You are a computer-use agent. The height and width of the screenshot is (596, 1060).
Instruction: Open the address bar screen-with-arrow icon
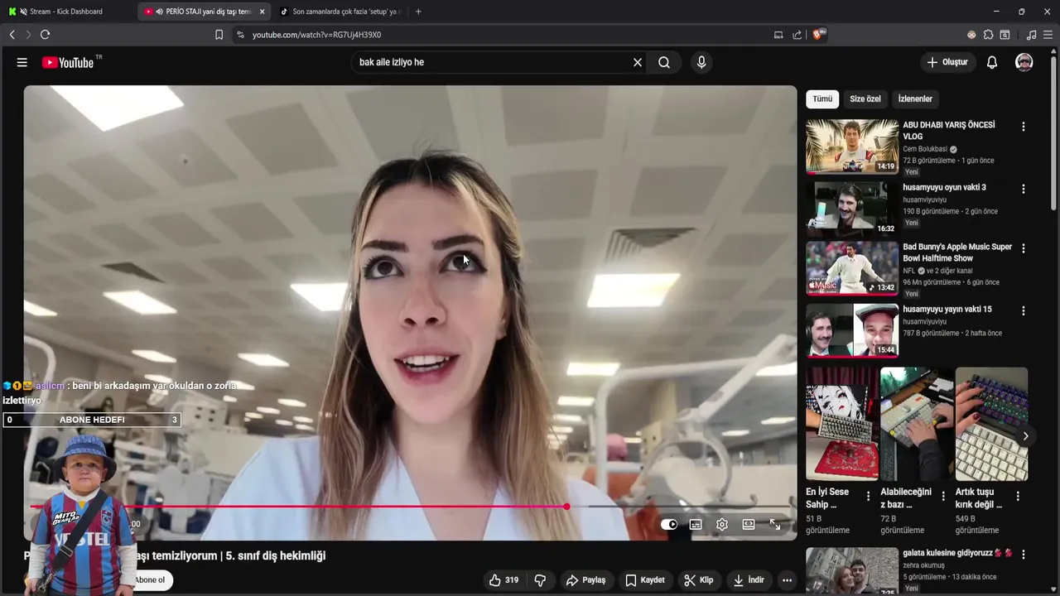coord(778,35)
